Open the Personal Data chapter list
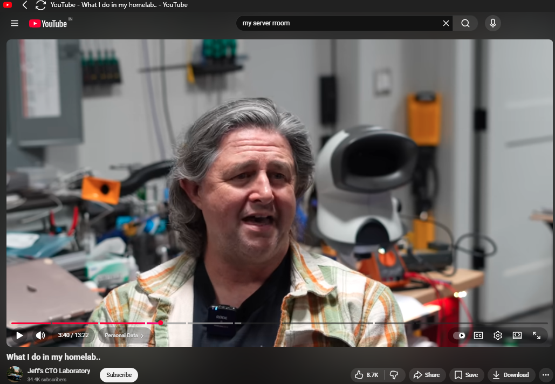This screenshot has height=384, width=555. [x=124, y=335]
